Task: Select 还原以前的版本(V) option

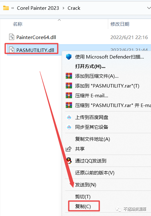Action: pos(95,173)
